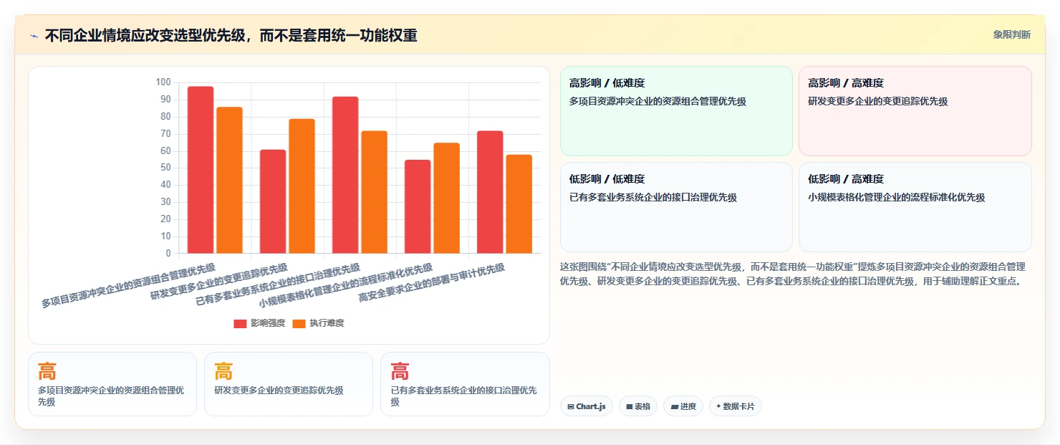Toggle the red 影响强度 legend swatch

240,323
